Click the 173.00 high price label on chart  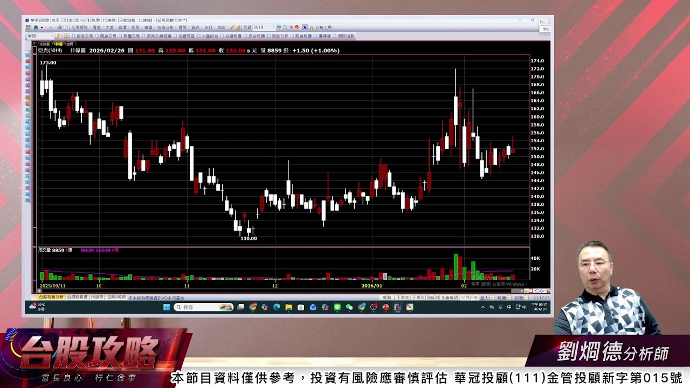tap(48, 63)
